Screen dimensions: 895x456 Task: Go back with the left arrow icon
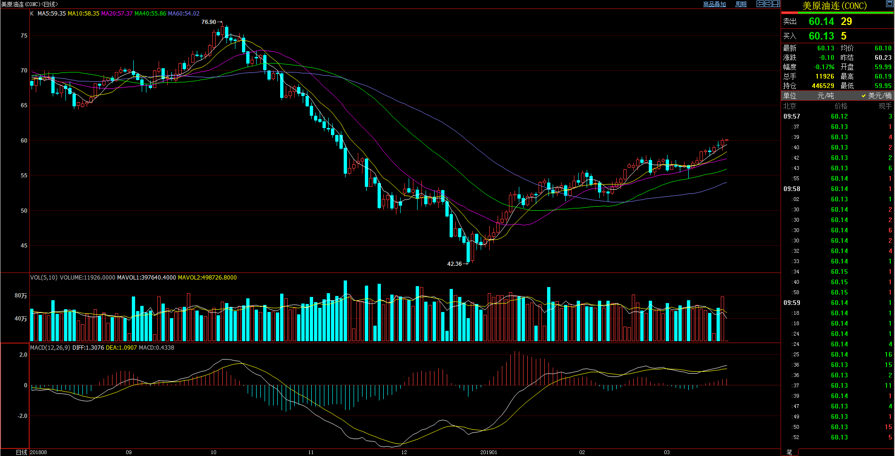click(760, 4)
